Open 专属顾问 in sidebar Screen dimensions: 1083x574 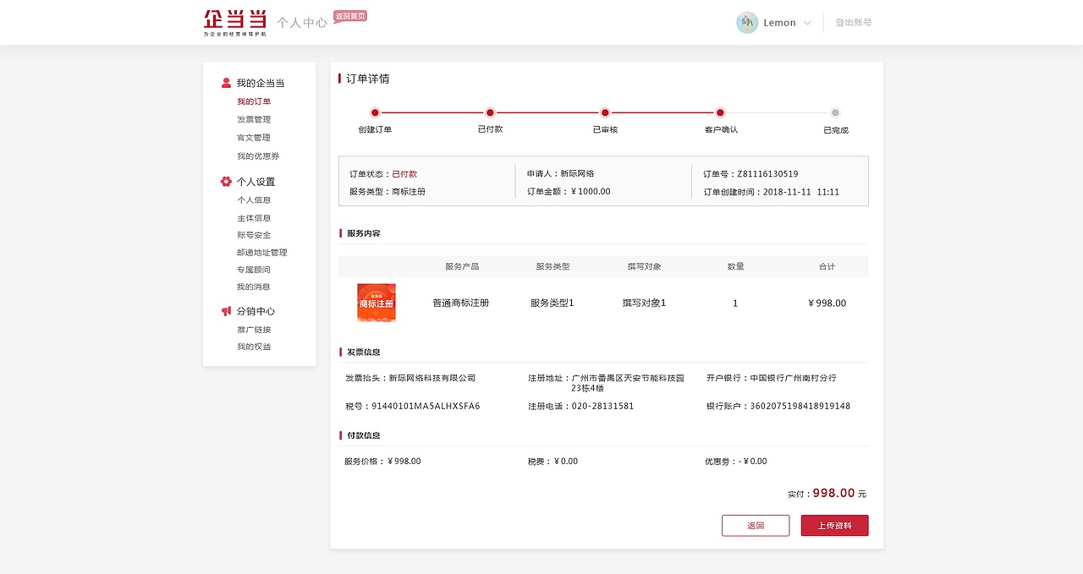coord(254,269)
